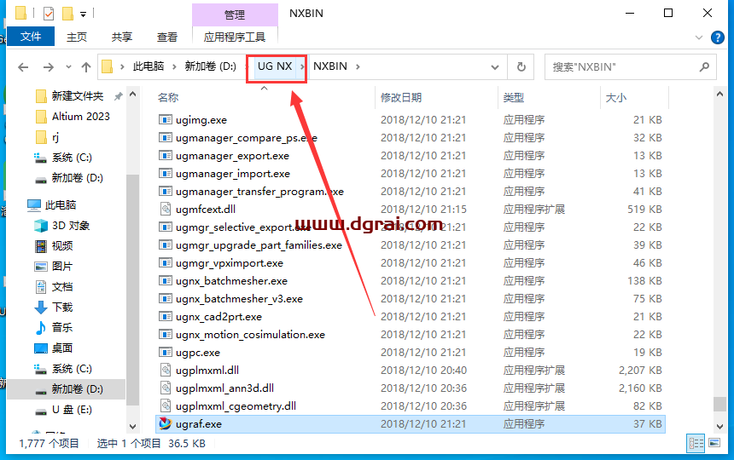The height and width of the screenshot is (460, 734).
Task: Select ugmgr_vpximport.exe file name
Action: click(230, 263)
